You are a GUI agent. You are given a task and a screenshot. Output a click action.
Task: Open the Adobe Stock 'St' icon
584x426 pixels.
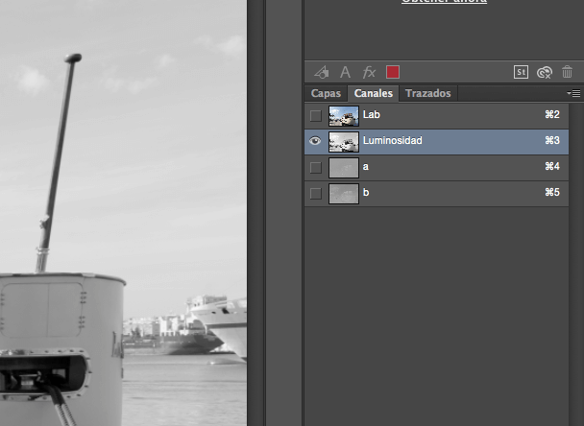coord(521,72)
